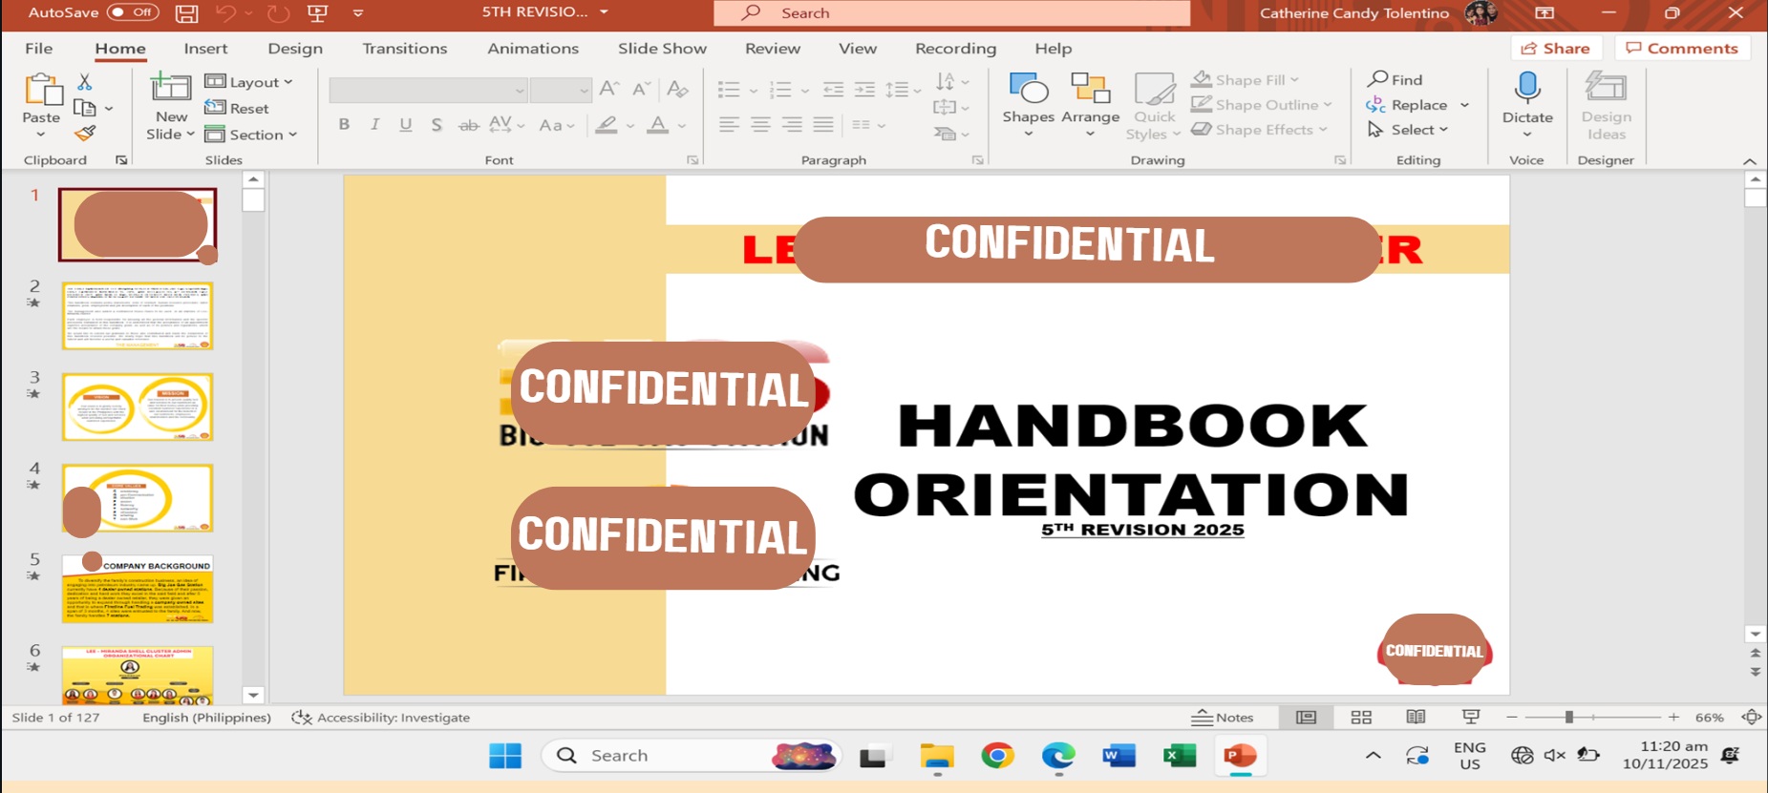Switch to Slide Sorter view icon
The height and width of the screenshot is (793, 1768).
click(x=1361, y=718)
